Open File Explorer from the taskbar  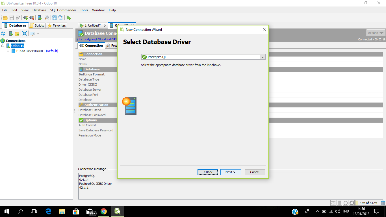(62, 211)
